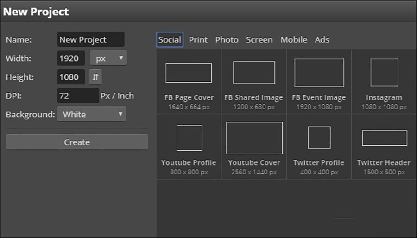
Task: Focus the Width input field
Action: click(71, 58)
